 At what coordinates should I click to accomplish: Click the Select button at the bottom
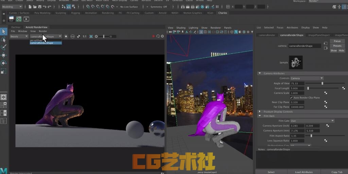(271, 172)
